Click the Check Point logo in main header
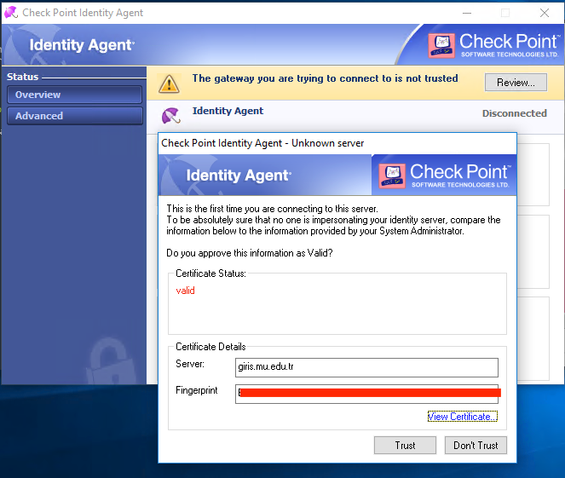Screen dimensions: 565x478 click(494, 45)
